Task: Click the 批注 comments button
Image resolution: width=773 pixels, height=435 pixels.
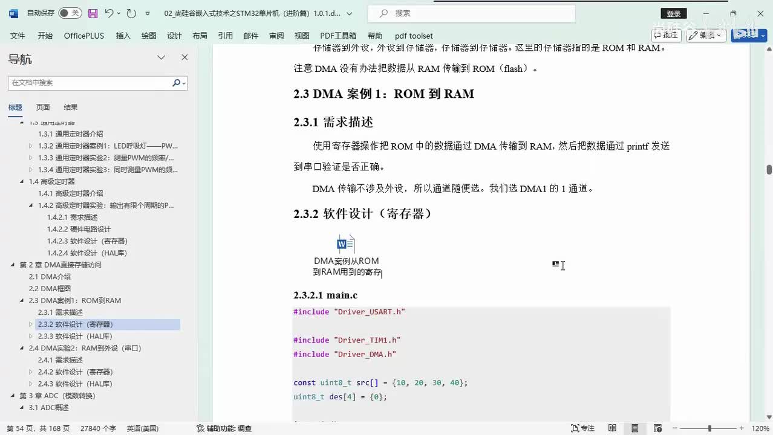Action: click(x=665, y=35)
